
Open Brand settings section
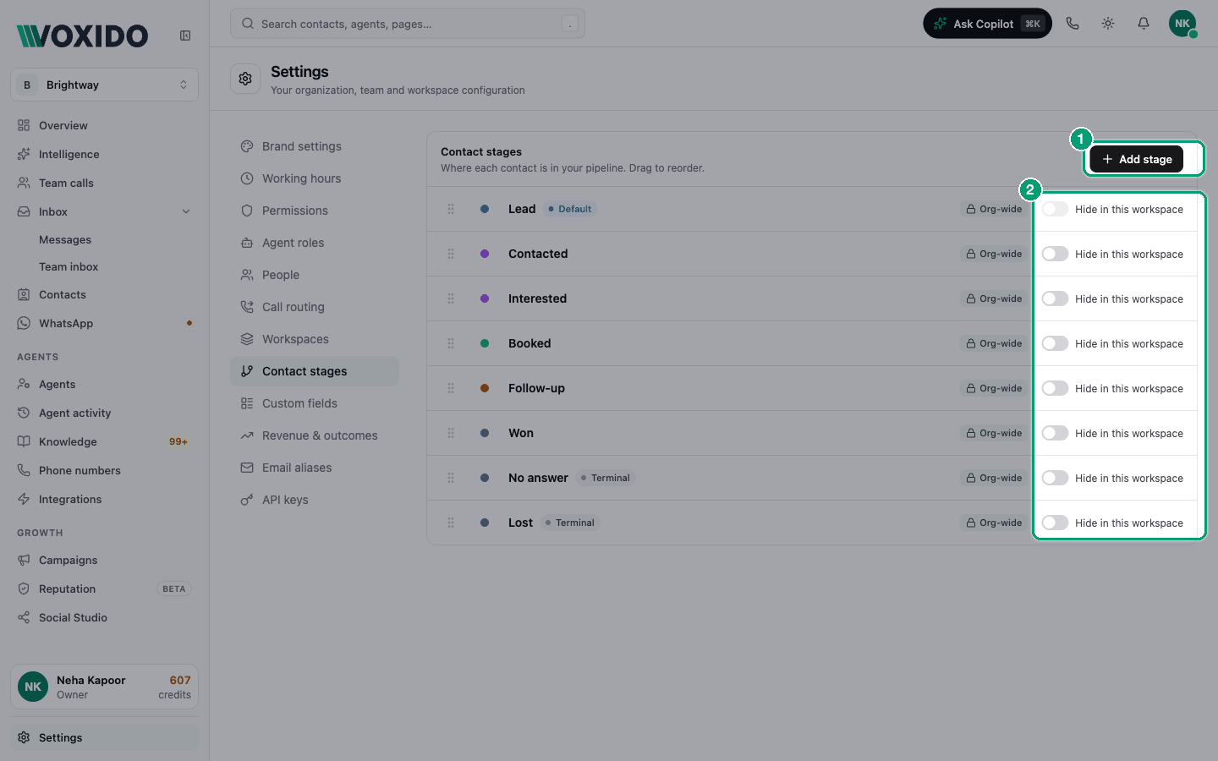(315, 146)
